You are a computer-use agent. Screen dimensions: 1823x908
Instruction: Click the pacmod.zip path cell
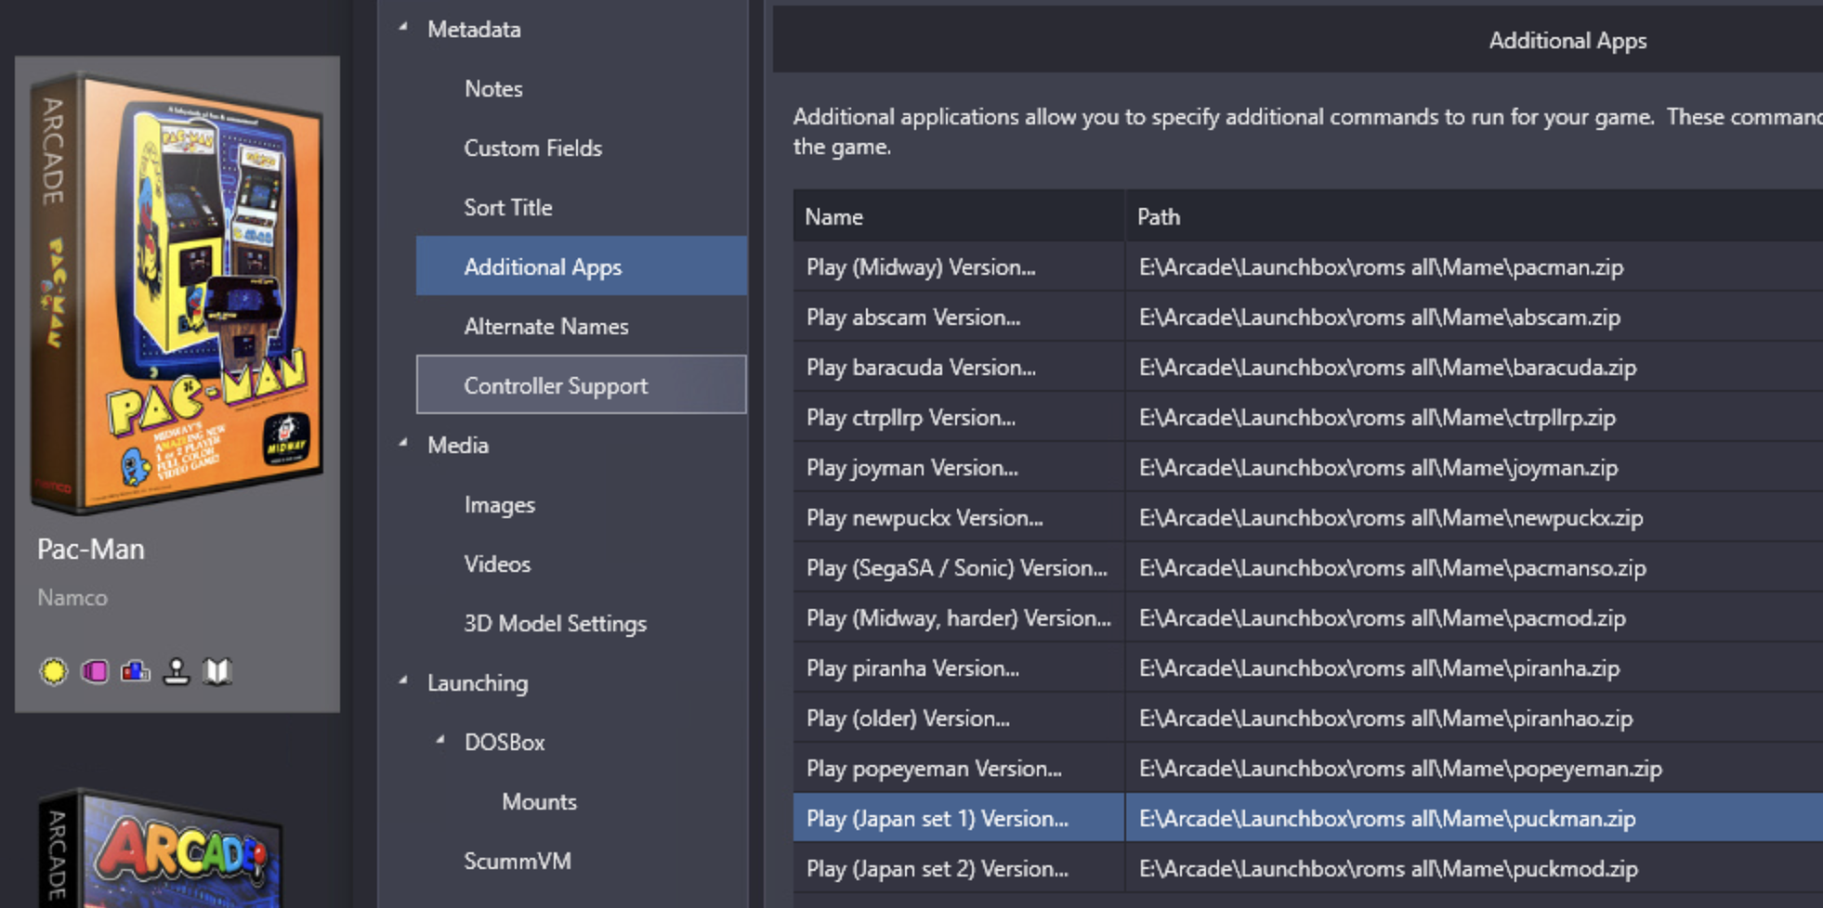(x=1475, y=618)
